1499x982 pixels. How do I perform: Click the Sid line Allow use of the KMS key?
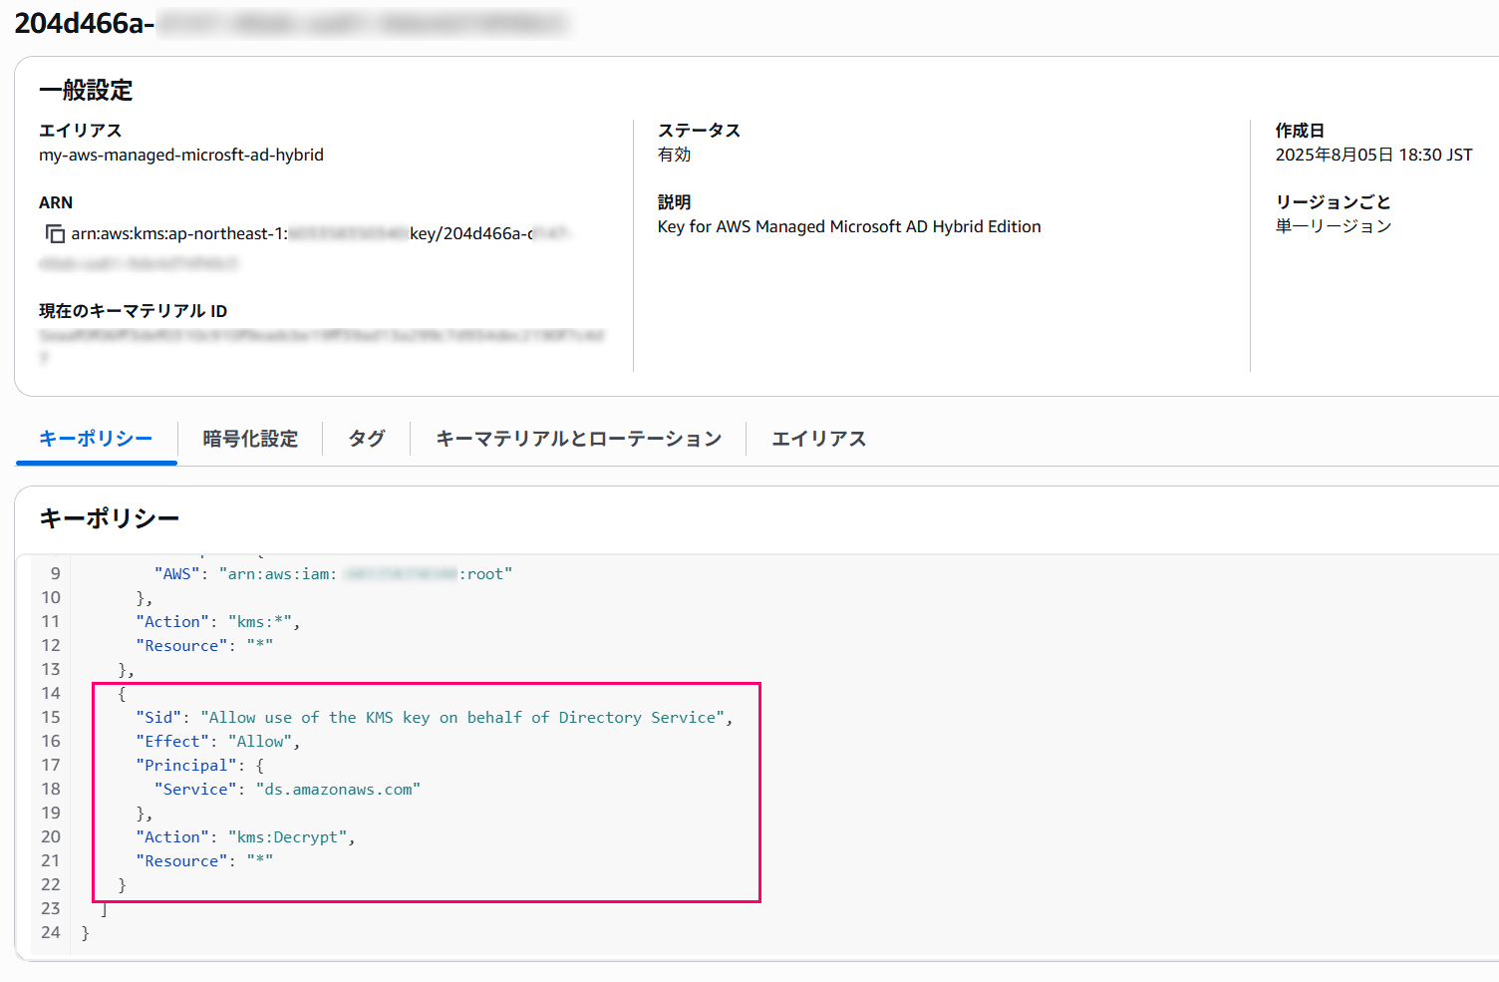(x=435, y=718)
